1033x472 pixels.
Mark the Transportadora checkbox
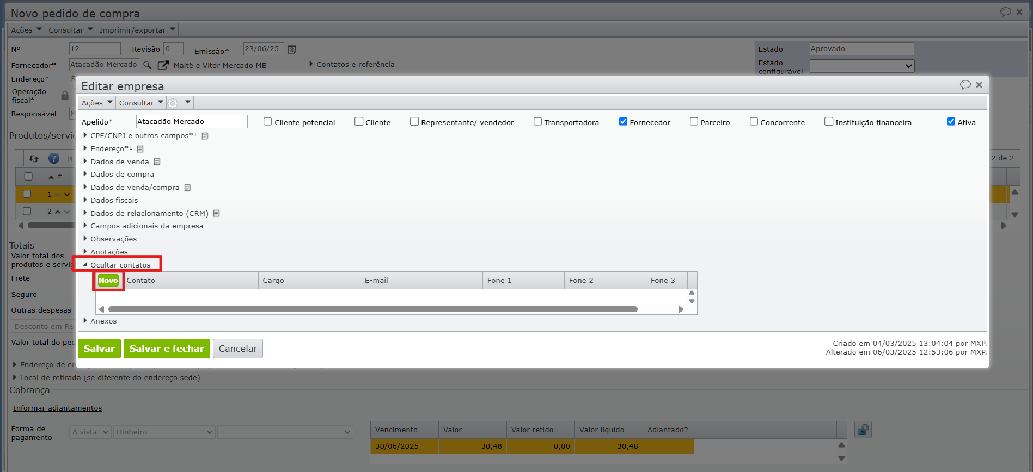(537, 121)
